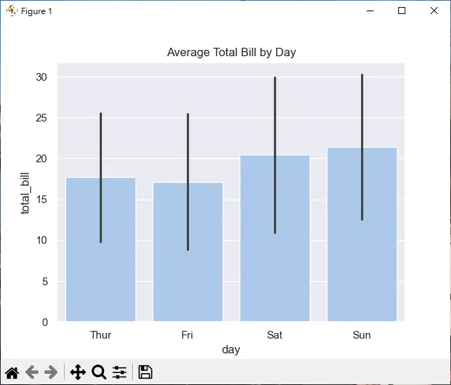Save the figure with disk icon

pos(145,372)
